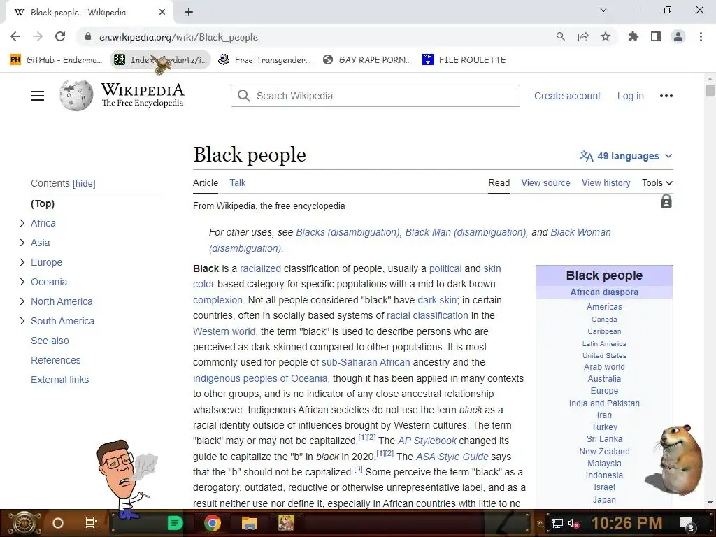Open sub-Saharan African link
Image resolution: width=716 pixels, height=537 pixels.
pos(366,363)
